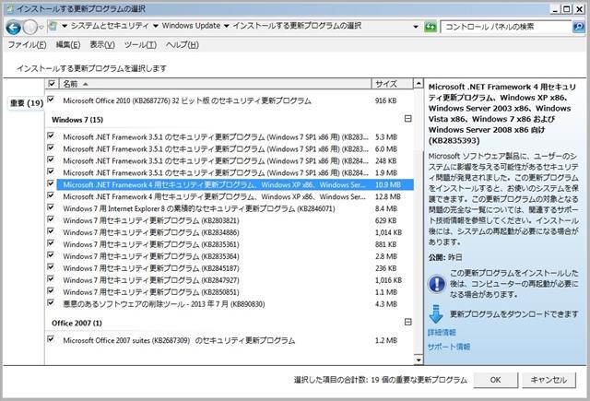Click the search magnifier icon
This screenshot has width=590, height=401.
(578, 27)
